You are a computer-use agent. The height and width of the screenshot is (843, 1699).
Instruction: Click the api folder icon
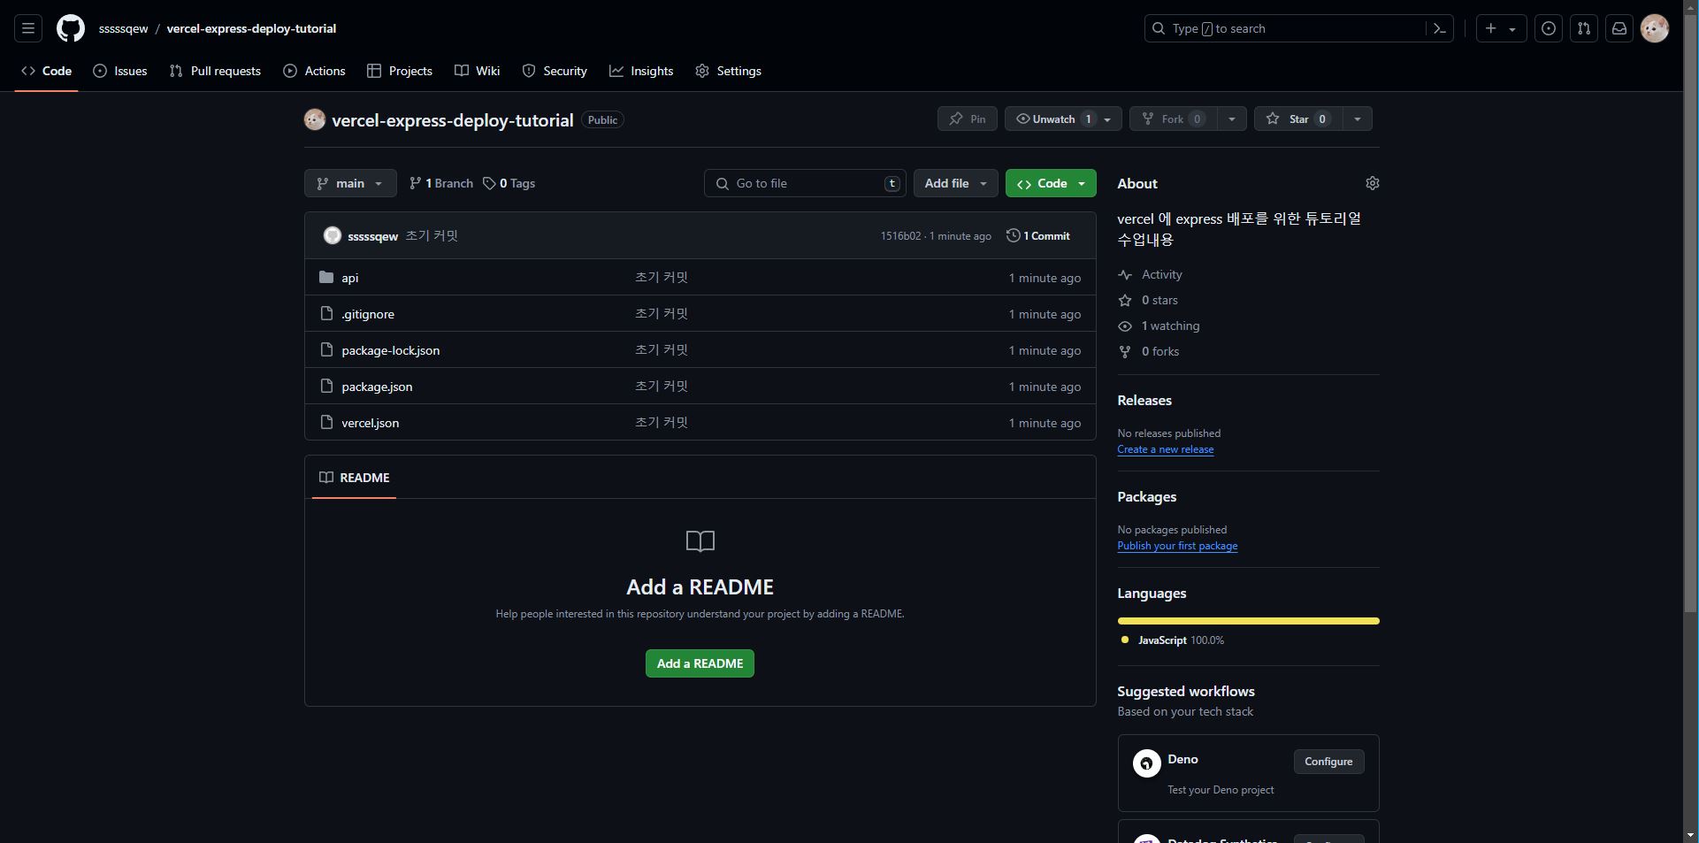pyautogui.click(x=326, y=277)
